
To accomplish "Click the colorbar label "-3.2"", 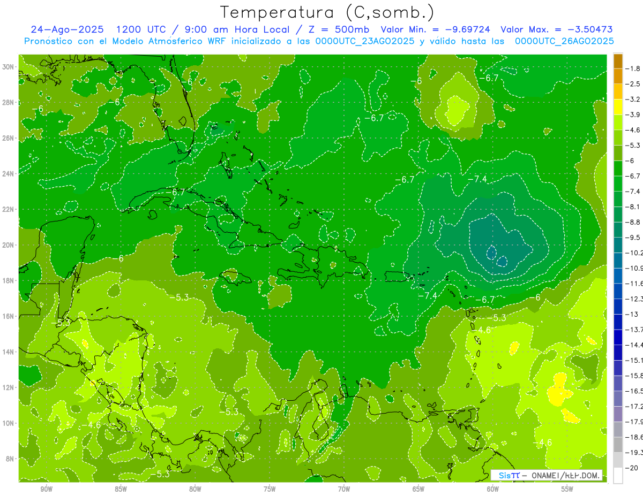I will click(633, 99).
